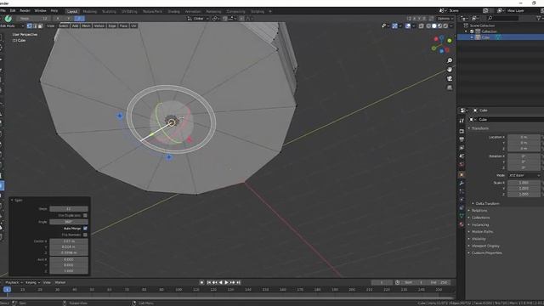Click the navigation axis gizmo
544x306 pixels.
point(442,44)
